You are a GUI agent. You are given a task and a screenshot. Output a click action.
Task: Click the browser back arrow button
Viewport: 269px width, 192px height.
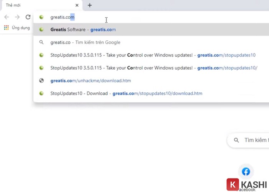(x=7, y=17)
